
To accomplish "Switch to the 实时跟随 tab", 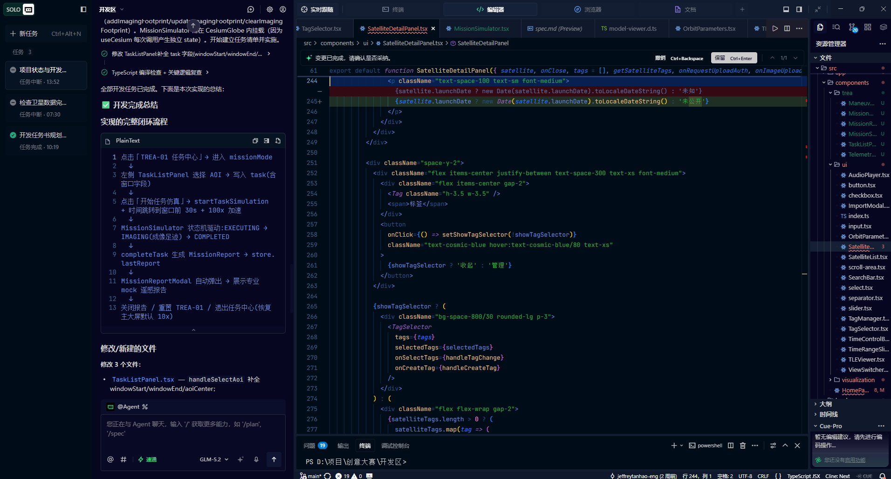I will (x=317, y=9).
